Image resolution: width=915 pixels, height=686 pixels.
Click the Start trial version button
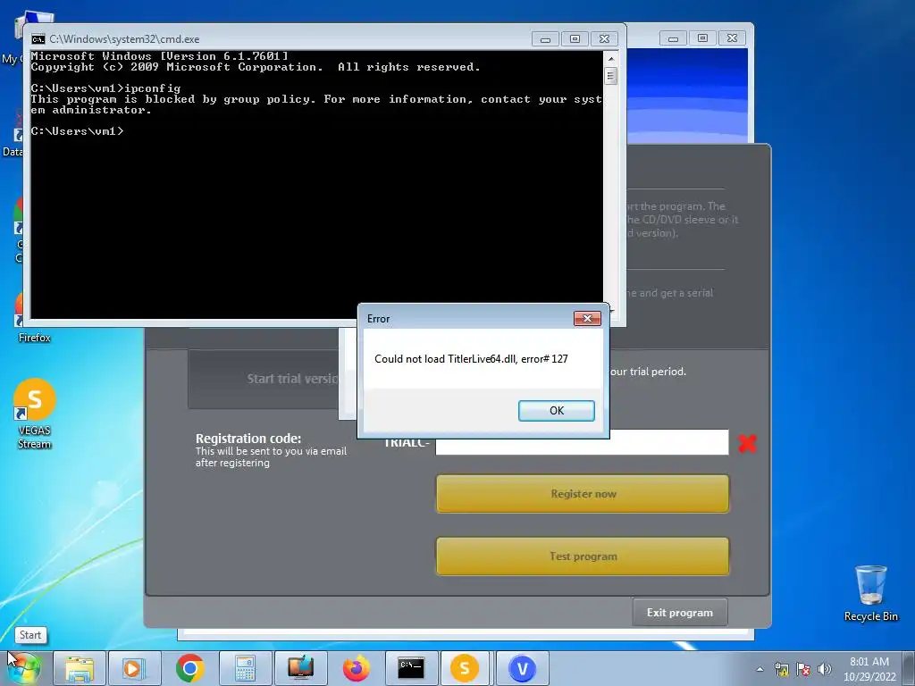264,379
